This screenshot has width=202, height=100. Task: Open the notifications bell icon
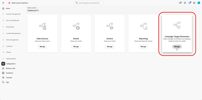click(190, 3)
